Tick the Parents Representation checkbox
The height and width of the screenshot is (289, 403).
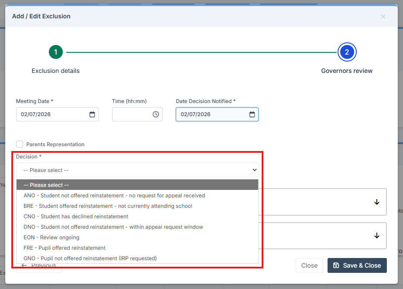20,144
